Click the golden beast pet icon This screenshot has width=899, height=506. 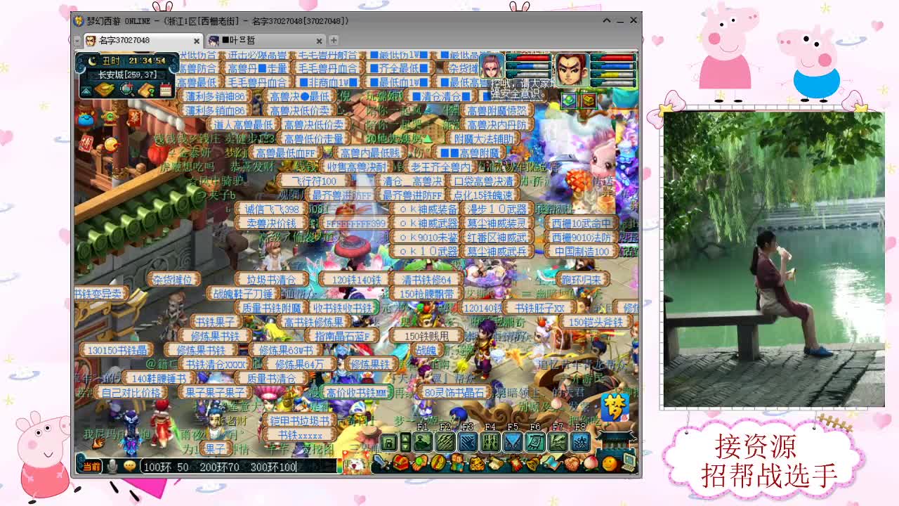(x=478, y=463)
